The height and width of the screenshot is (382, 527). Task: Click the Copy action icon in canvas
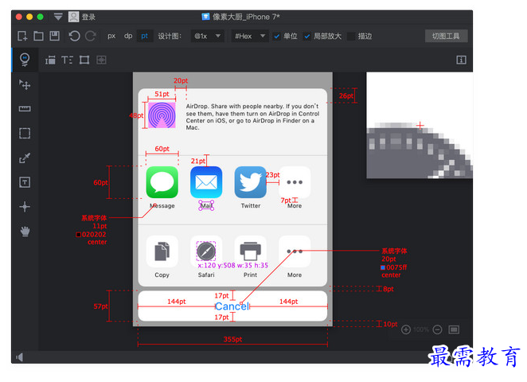click(162, 251)
